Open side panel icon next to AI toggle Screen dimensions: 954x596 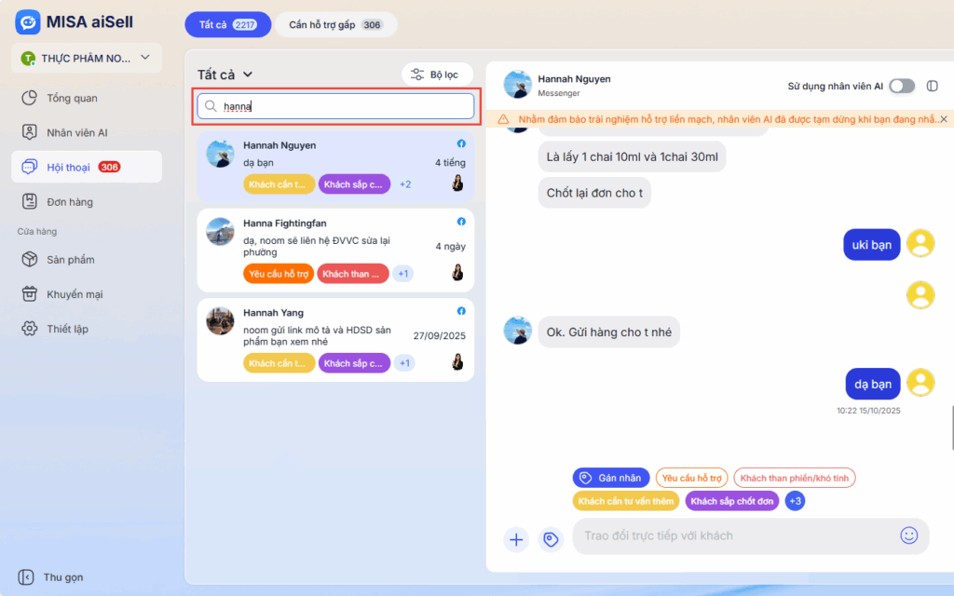pos(933,86)
